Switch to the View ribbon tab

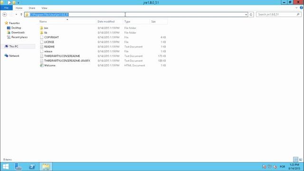pos(44,8)
